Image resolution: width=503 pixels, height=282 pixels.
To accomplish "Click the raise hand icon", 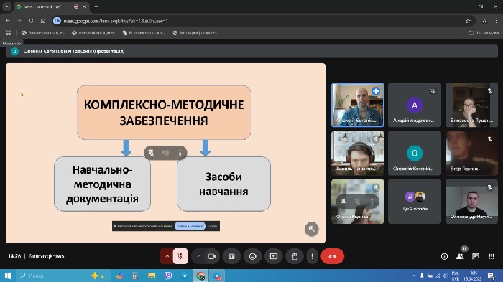I will pyautogui.click(x=295, y=256).
